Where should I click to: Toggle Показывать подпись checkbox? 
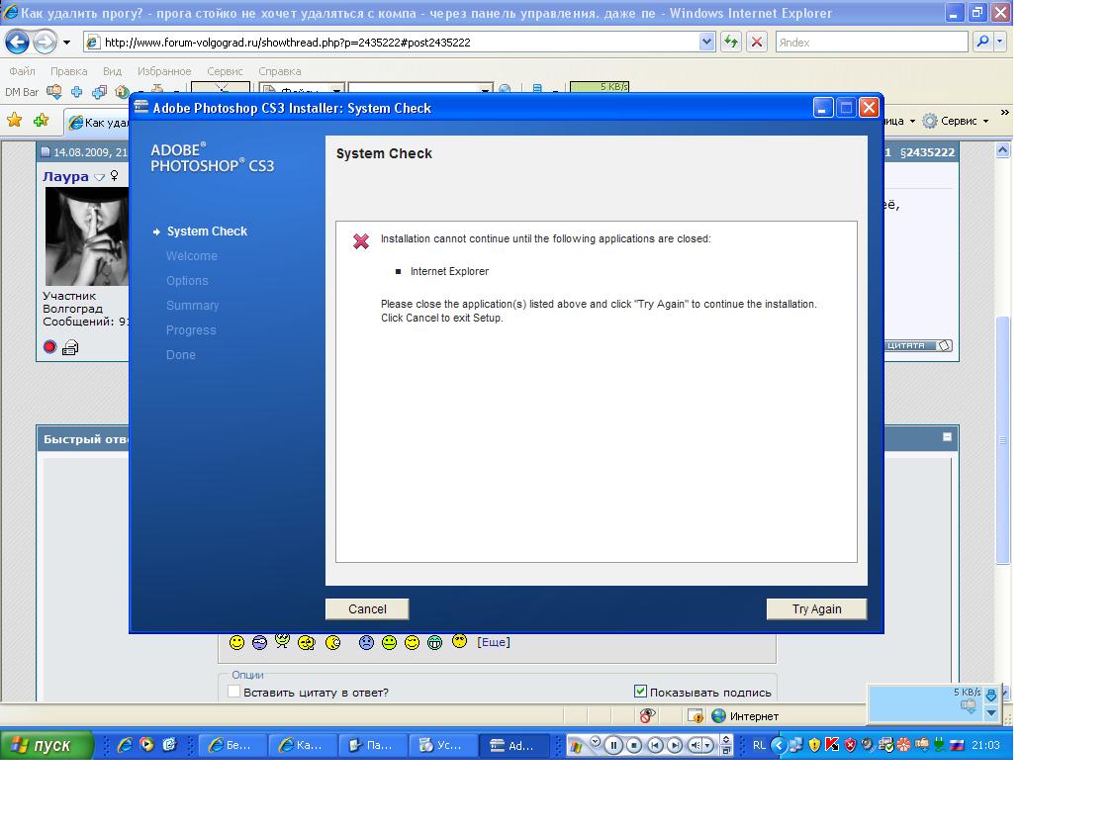pos(640,691)
